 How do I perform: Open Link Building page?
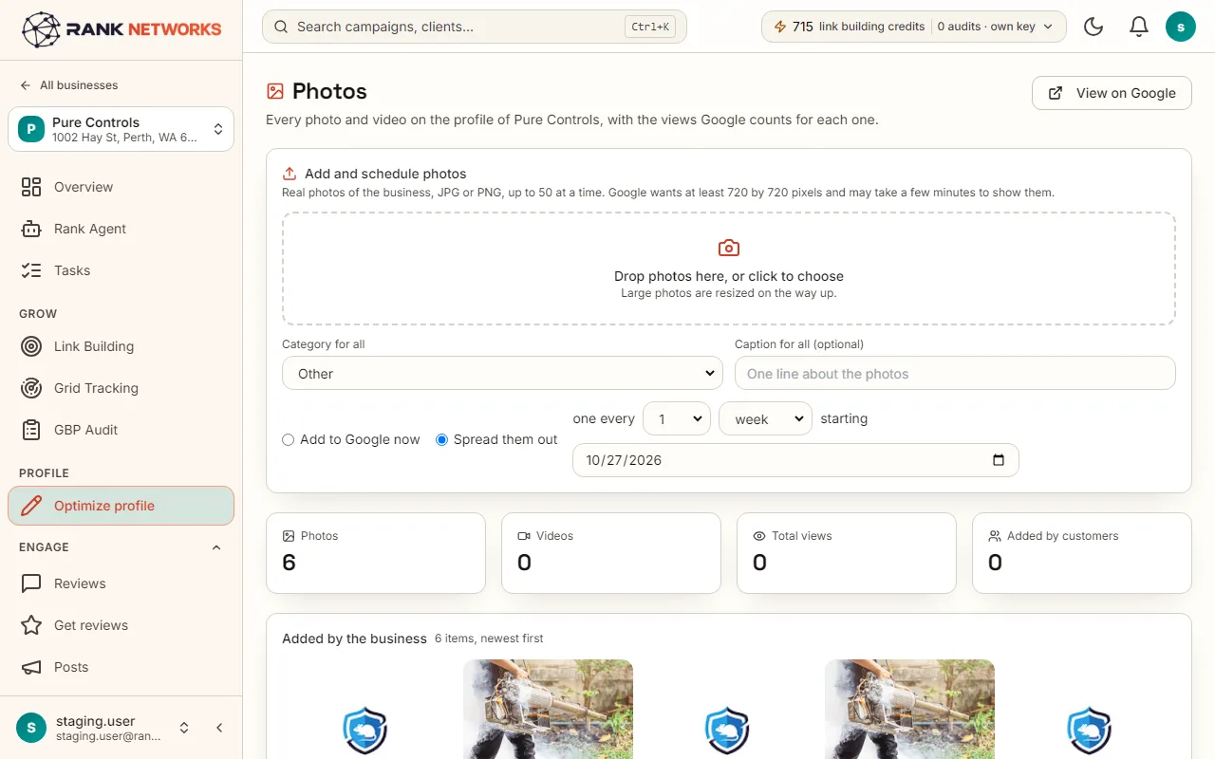point(121,346)
